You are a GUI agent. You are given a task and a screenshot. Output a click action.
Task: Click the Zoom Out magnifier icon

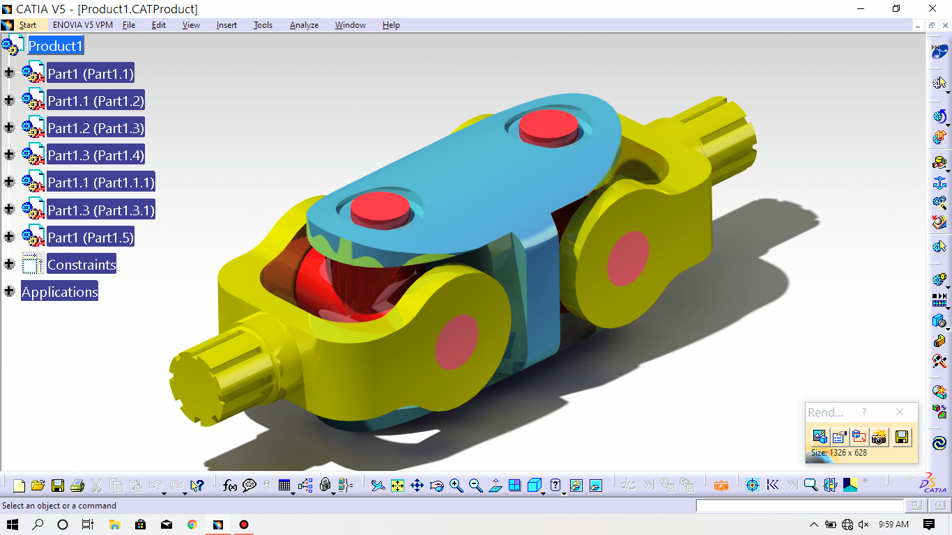tap(476, 486)
